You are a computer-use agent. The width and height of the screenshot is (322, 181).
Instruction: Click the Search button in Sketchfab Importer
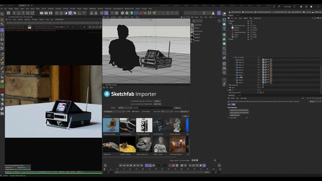click(177, 108)
